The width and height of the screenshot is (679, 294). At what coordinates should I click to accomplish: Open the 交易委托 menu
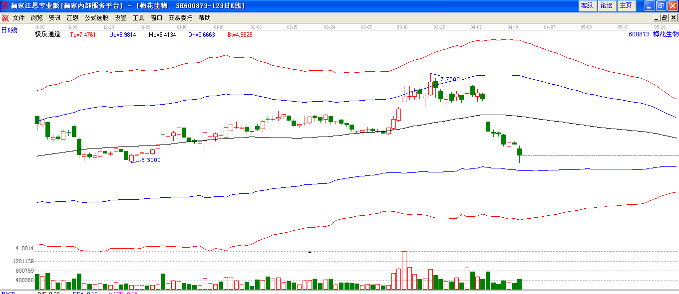click(x=180, y=18)
